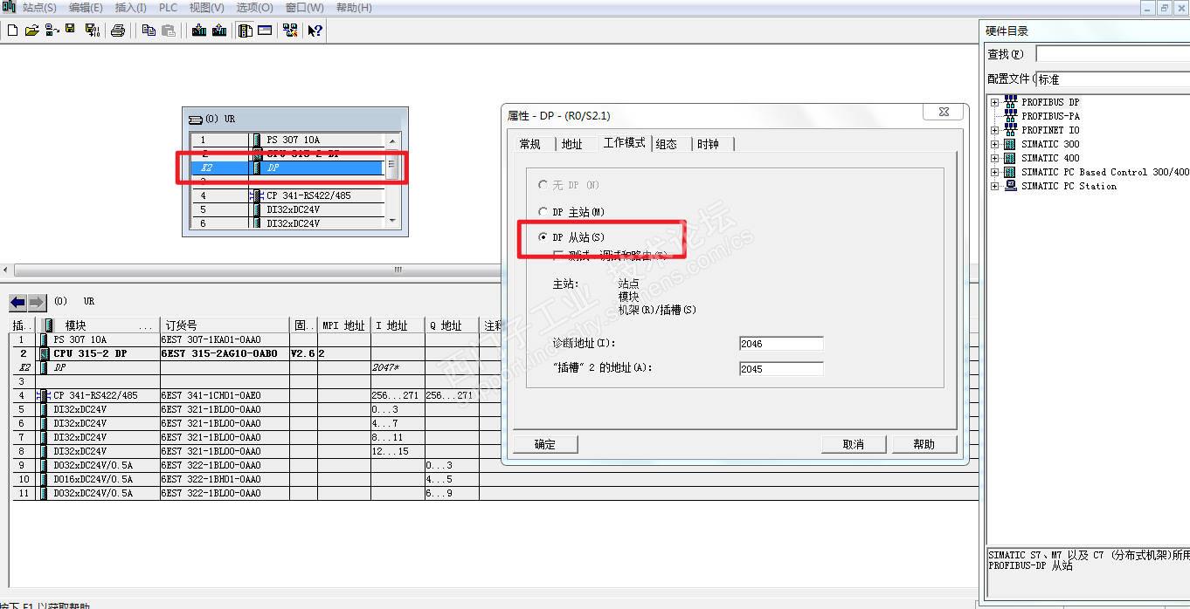Click the open online station icon
Screen dimensions: 1190x609
(52, 31)
